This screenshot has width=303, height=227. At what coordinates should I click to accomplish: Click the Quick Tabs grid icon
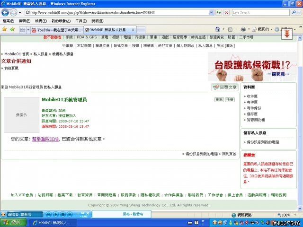[x=23, y=30]
